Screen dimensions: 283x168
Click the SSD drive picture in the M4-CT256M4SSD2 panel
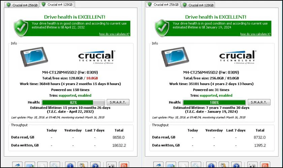tap(175, 56)
